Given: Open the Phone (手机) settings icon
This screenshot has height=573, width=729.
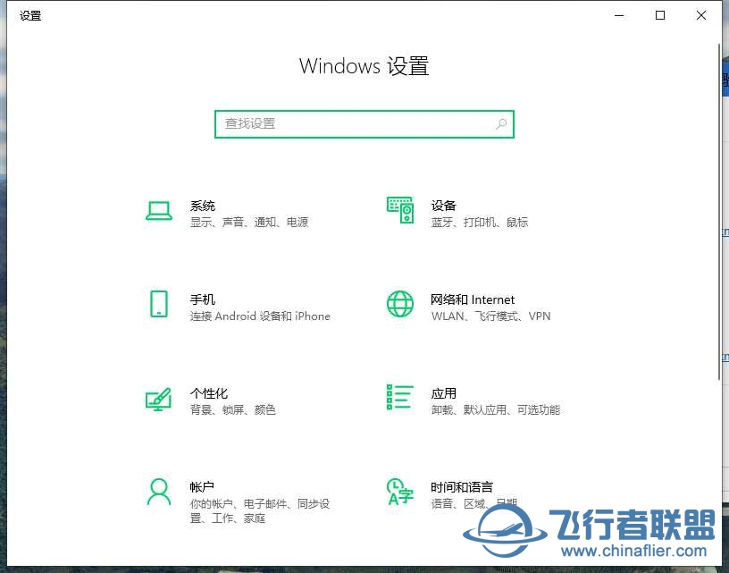Looking at the screenshot, I should (159, 305).
